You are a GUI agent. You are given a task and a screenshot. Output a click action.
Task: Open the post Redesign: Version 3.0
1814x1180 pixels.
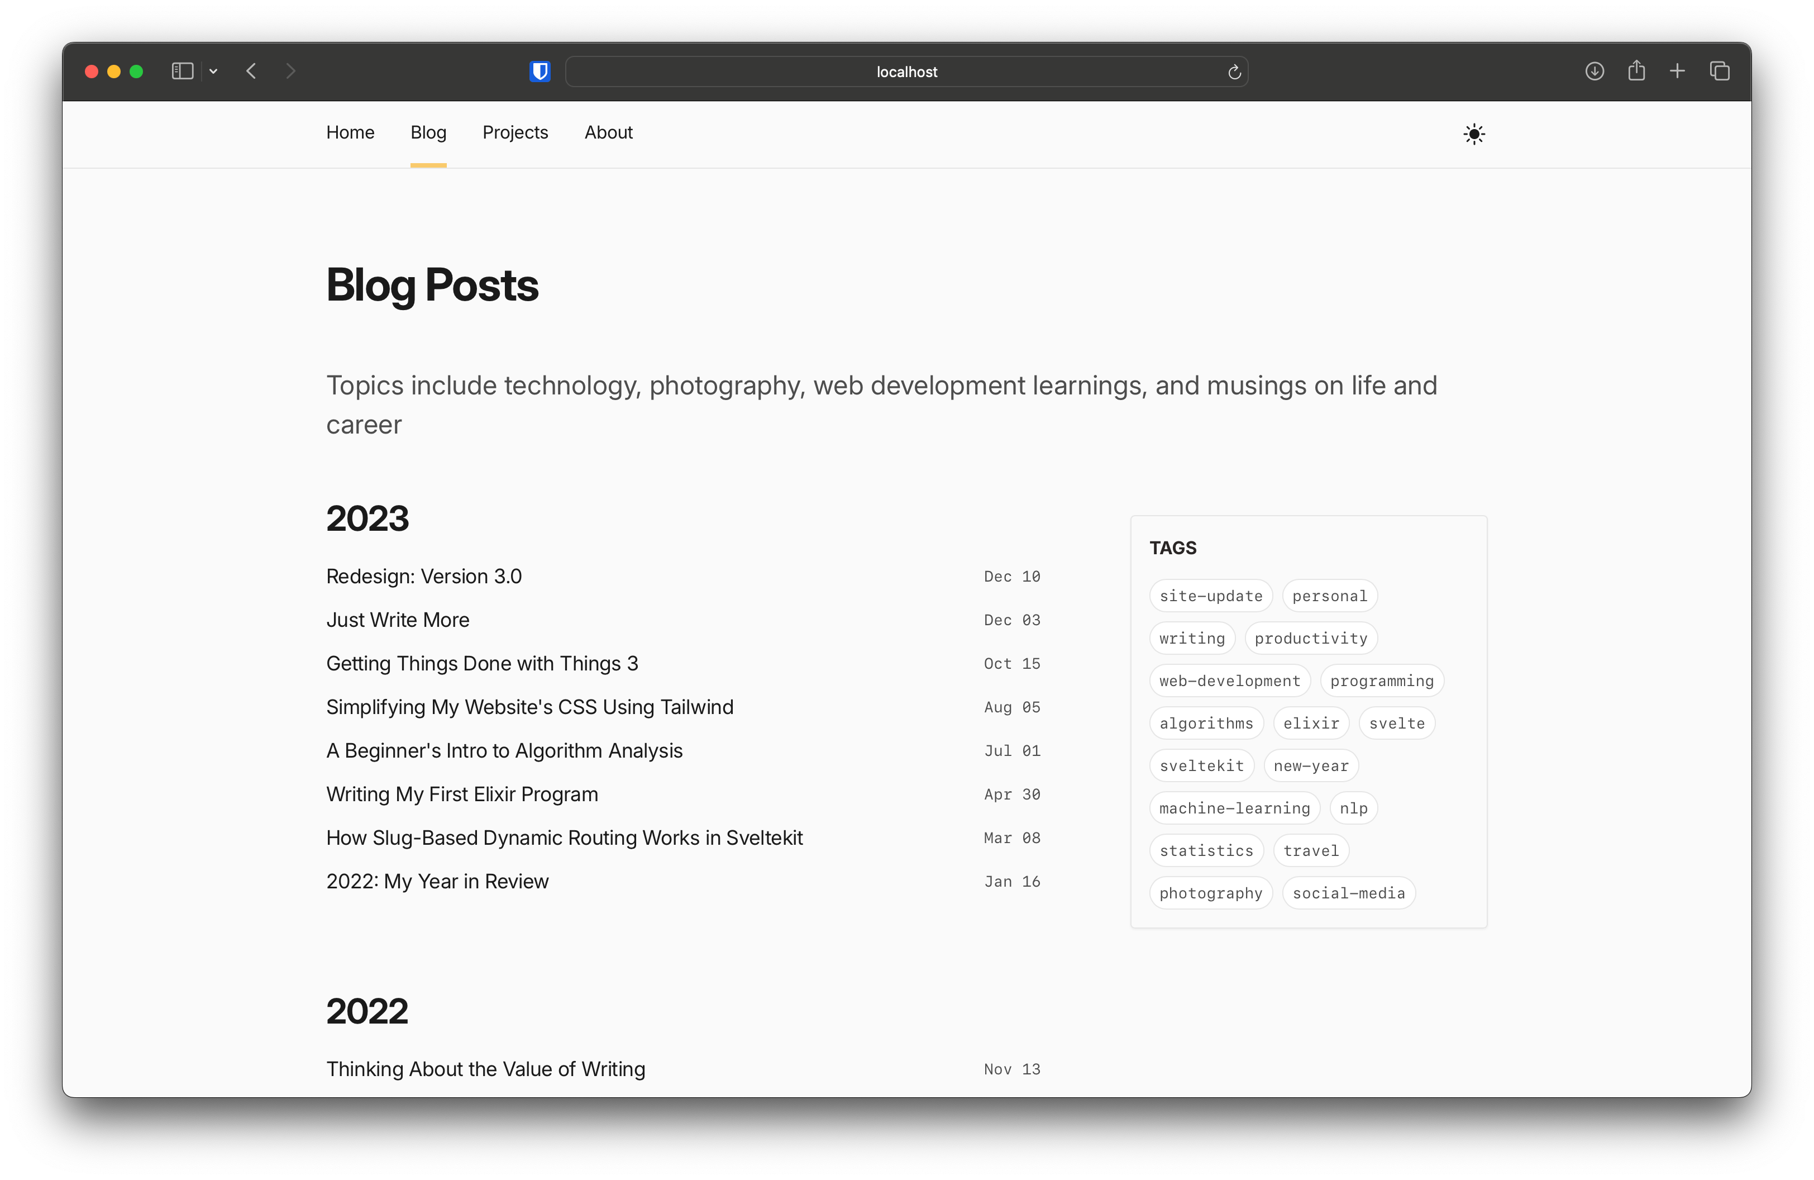pos(424,576)
